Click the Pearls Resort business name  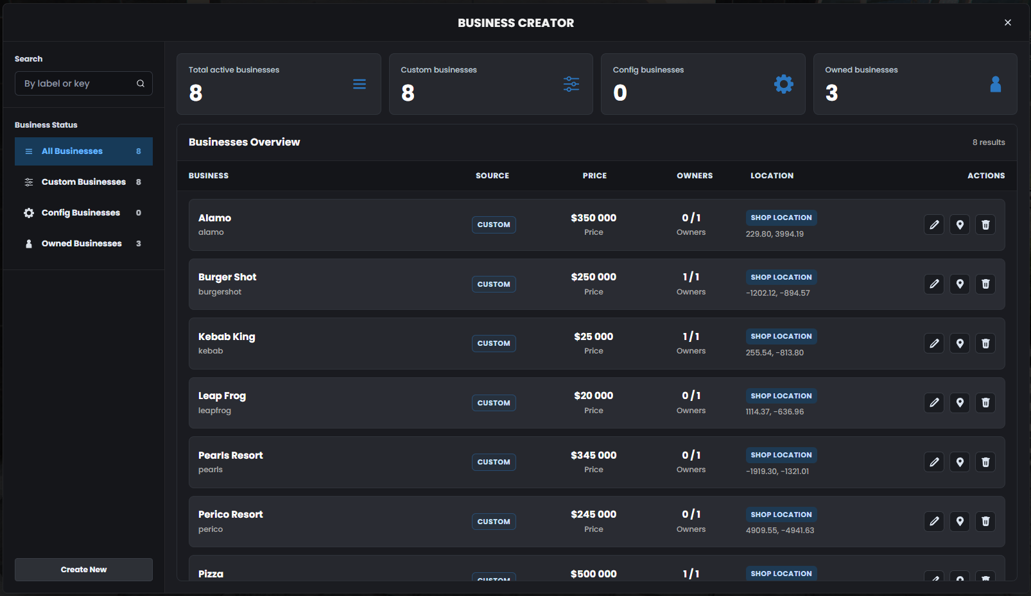pos(230,456)
